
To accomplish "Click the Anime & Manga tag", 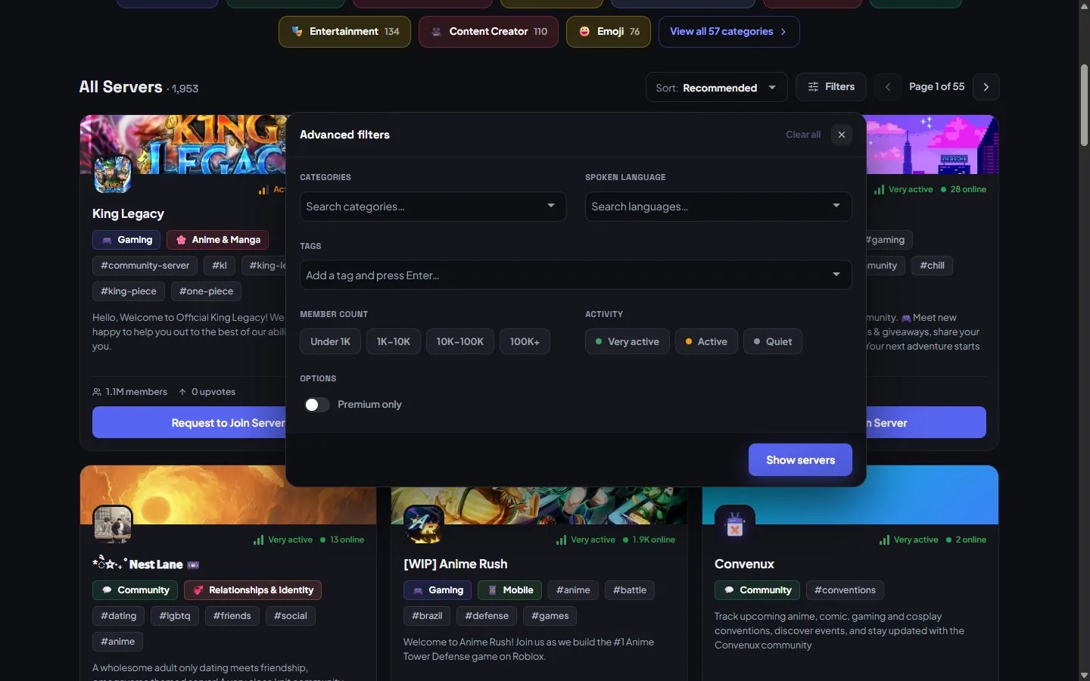I will pos(217,240).
